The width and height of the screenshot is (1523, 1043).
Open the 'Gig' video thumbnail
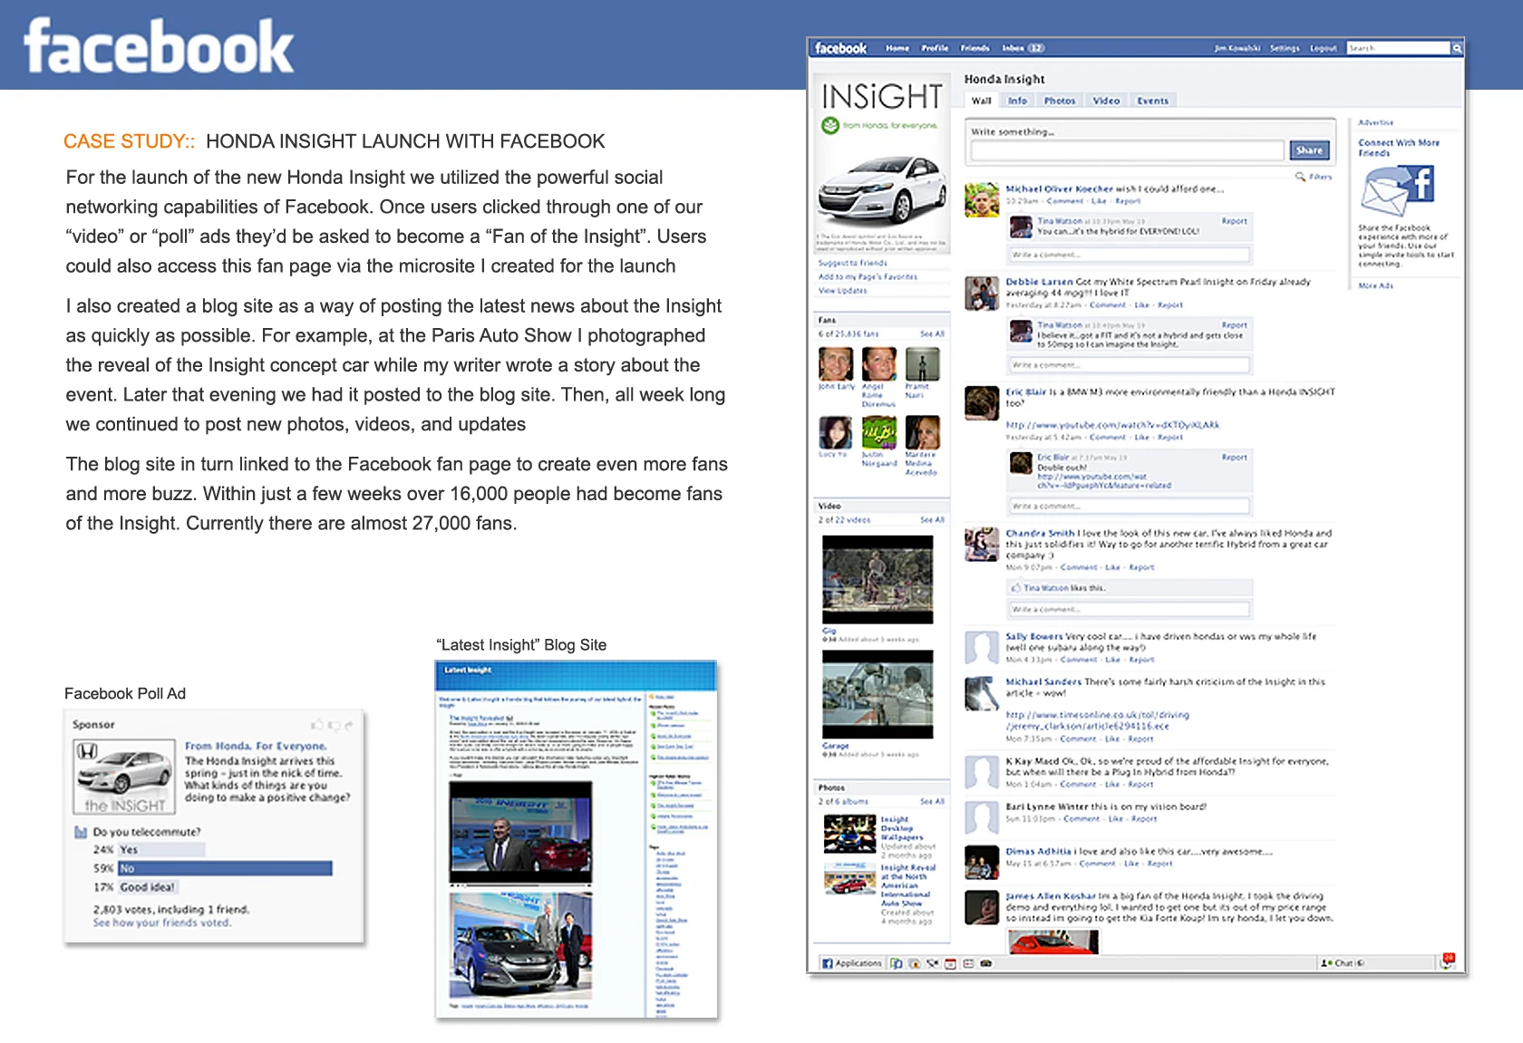(877, 580)
